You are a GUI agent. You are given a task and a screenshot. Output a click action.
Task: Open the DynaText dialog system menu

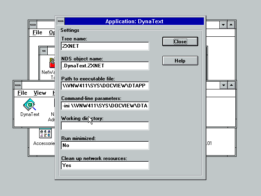[61, 21]
